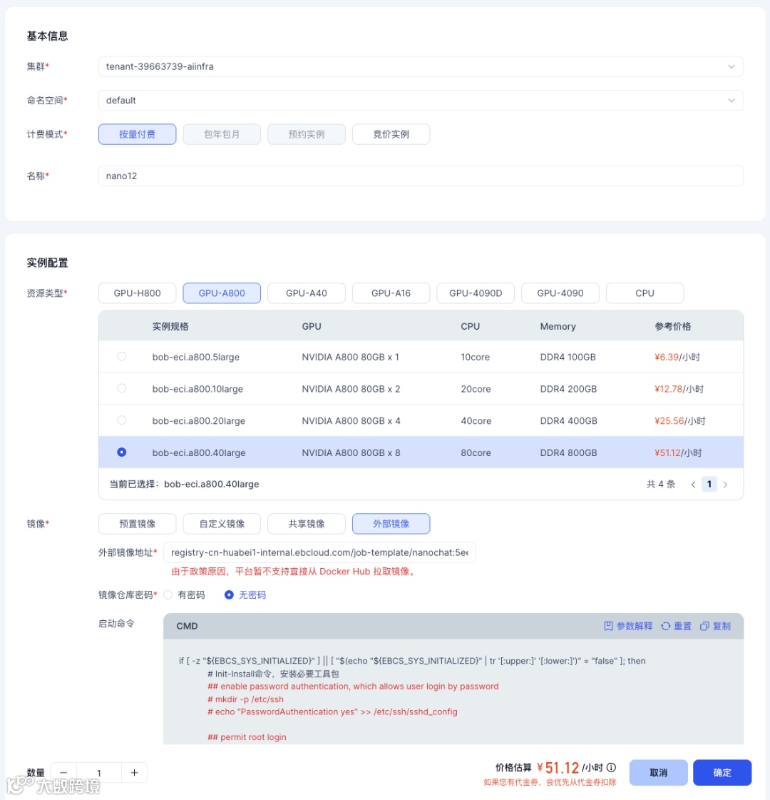The image size is (770, 800).
Task: Switch to GPU-H800 resource type
Action: pyautogui.click(x=137, y=293)
